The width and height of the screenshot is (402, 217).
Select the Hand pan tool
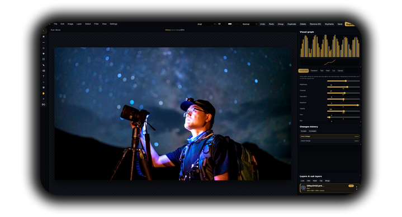click(x=44, y=93)
